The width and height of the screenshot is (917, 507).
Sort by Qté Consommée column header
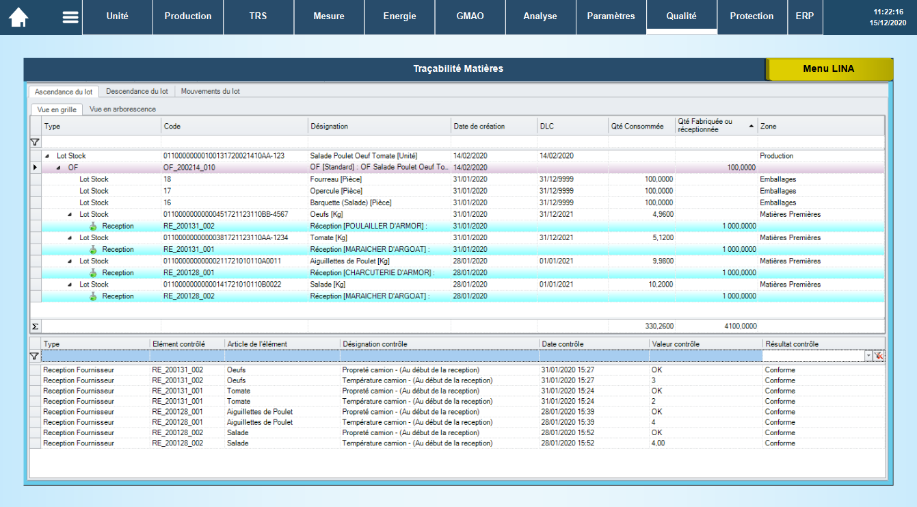pos(641,126)
